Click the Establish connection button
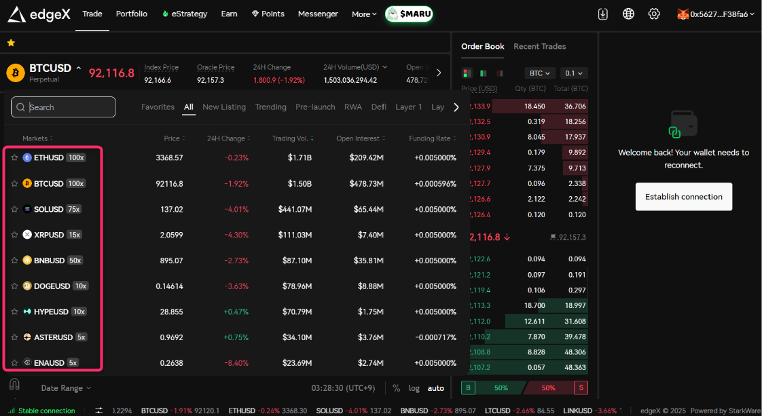The height and width of the screenshot is (416, 762). click(683, 197)
